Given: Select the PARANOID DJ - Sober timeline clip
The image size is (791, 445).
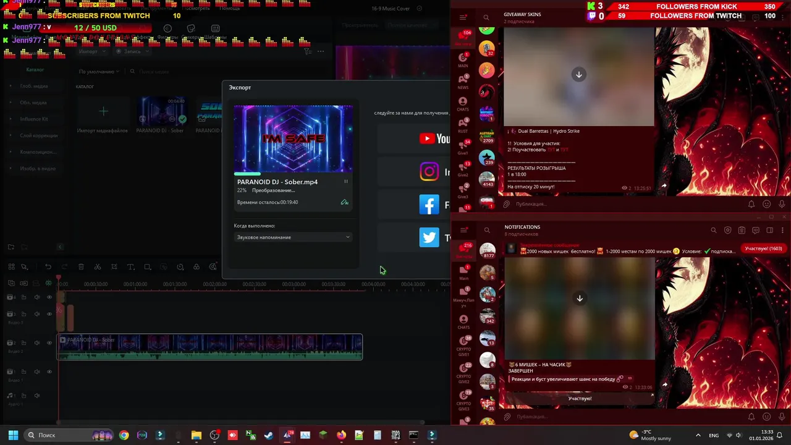Looking at the screenshot, I should [210, 347].
